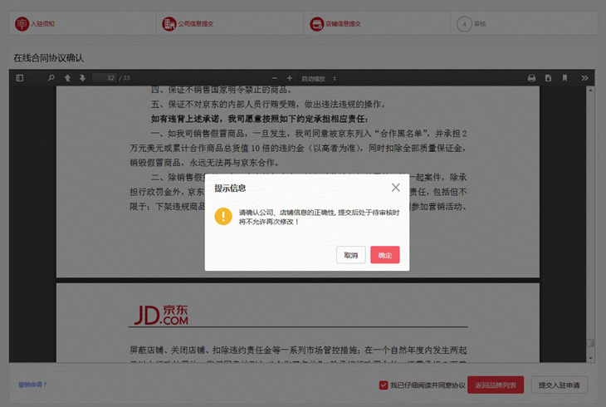Screen dimensions: 606x407
Task: Zoom out with the minus button
Action: [x=275, y=78]
